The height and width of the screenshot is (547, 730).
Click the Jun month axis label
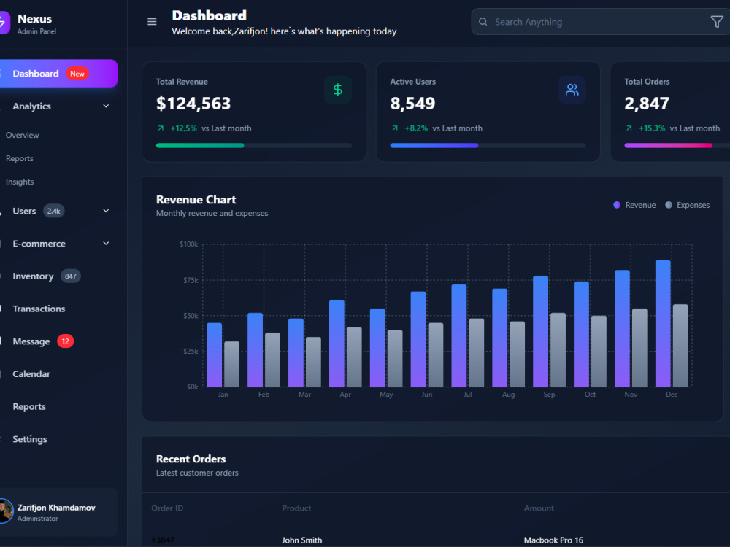pos(427,395)
